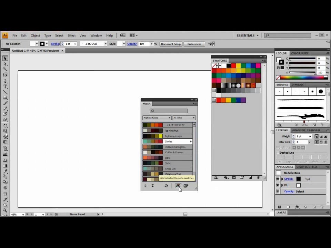Create new swatch in Swatches panel
The image size is (331, 248).
250,178
